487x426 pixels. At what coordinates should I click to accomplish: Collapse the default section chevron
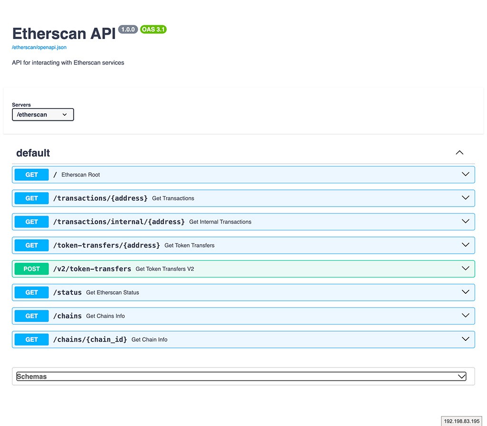(459, 153)
